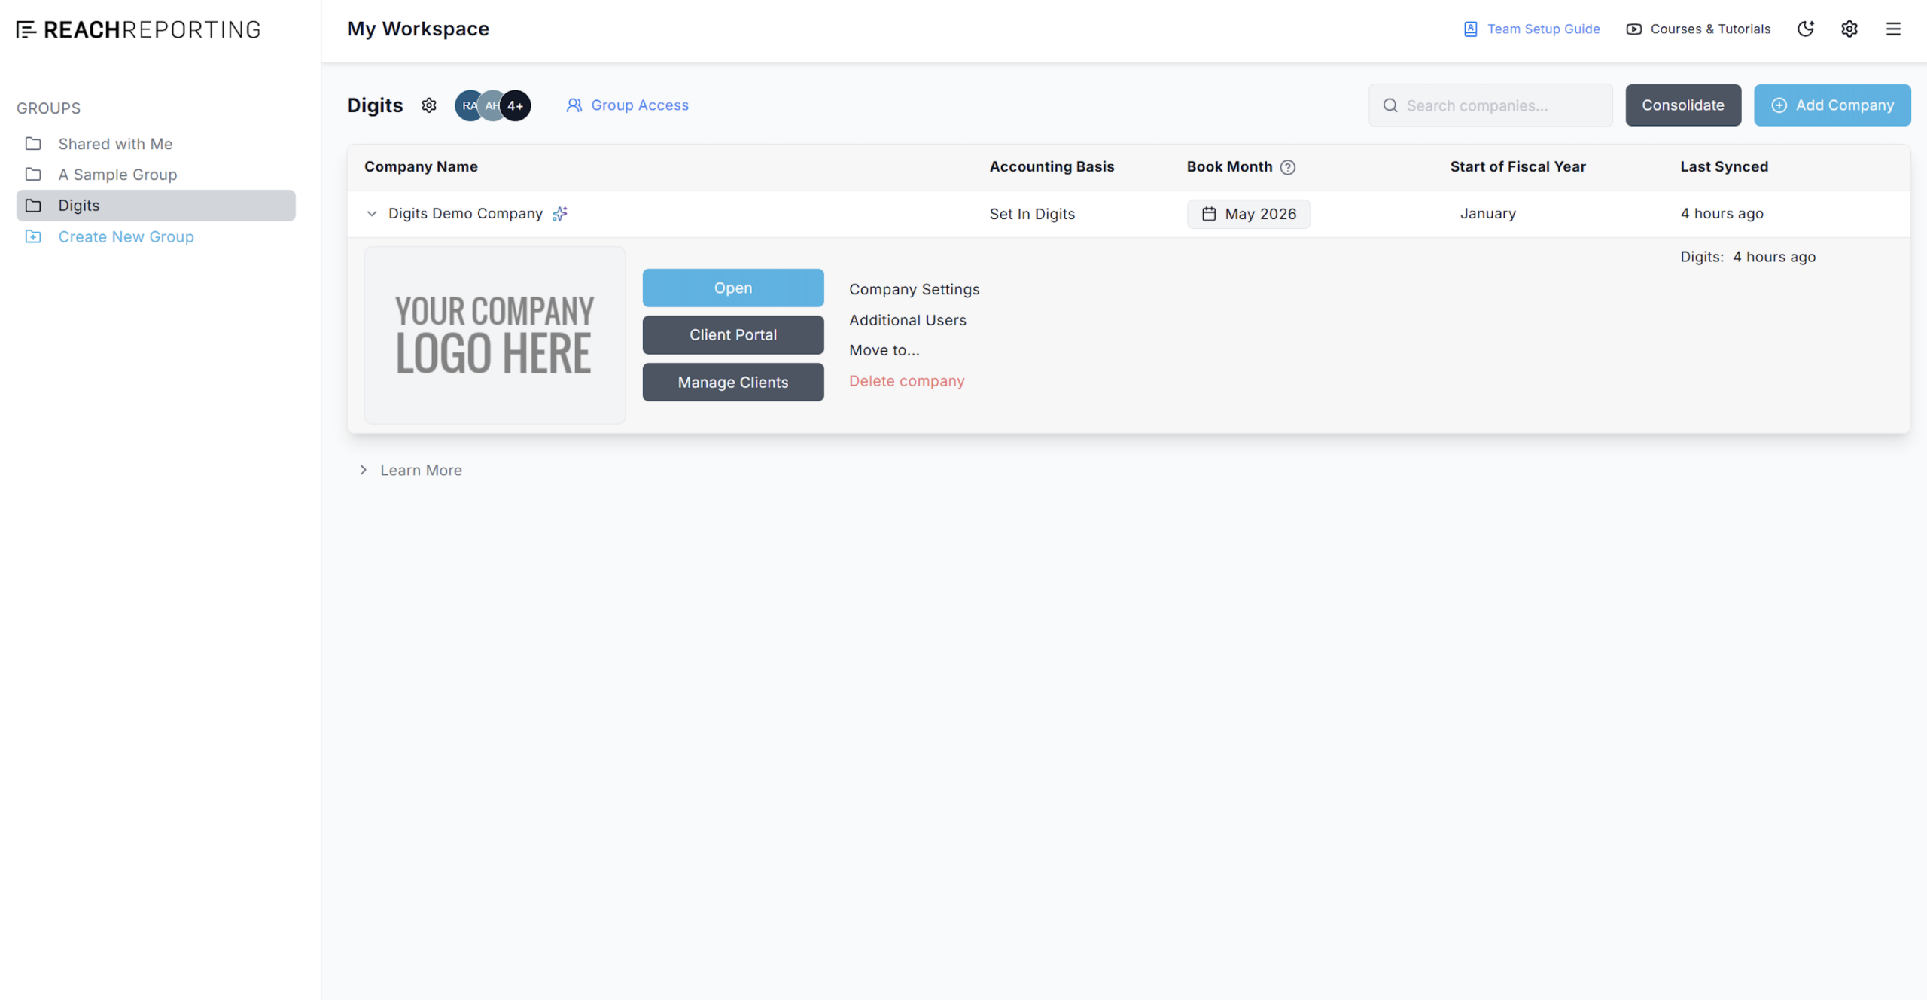Click the Start of Fiscal Year header

[x=1518, y=166]
